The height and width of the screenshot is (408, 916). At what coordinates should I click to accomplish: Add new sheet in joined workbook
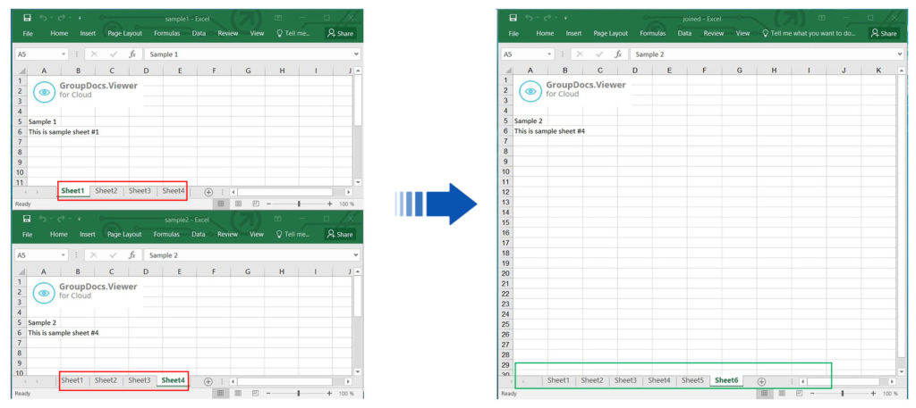(x=761, y=381)
